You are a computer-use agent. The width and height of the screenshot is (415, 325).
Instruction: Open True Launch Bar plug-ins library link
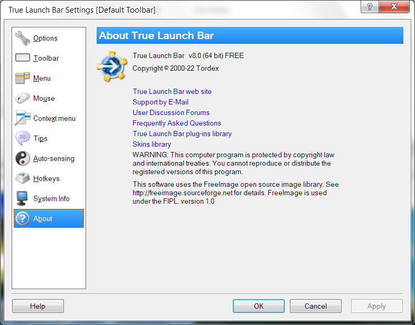pos(182,134)
